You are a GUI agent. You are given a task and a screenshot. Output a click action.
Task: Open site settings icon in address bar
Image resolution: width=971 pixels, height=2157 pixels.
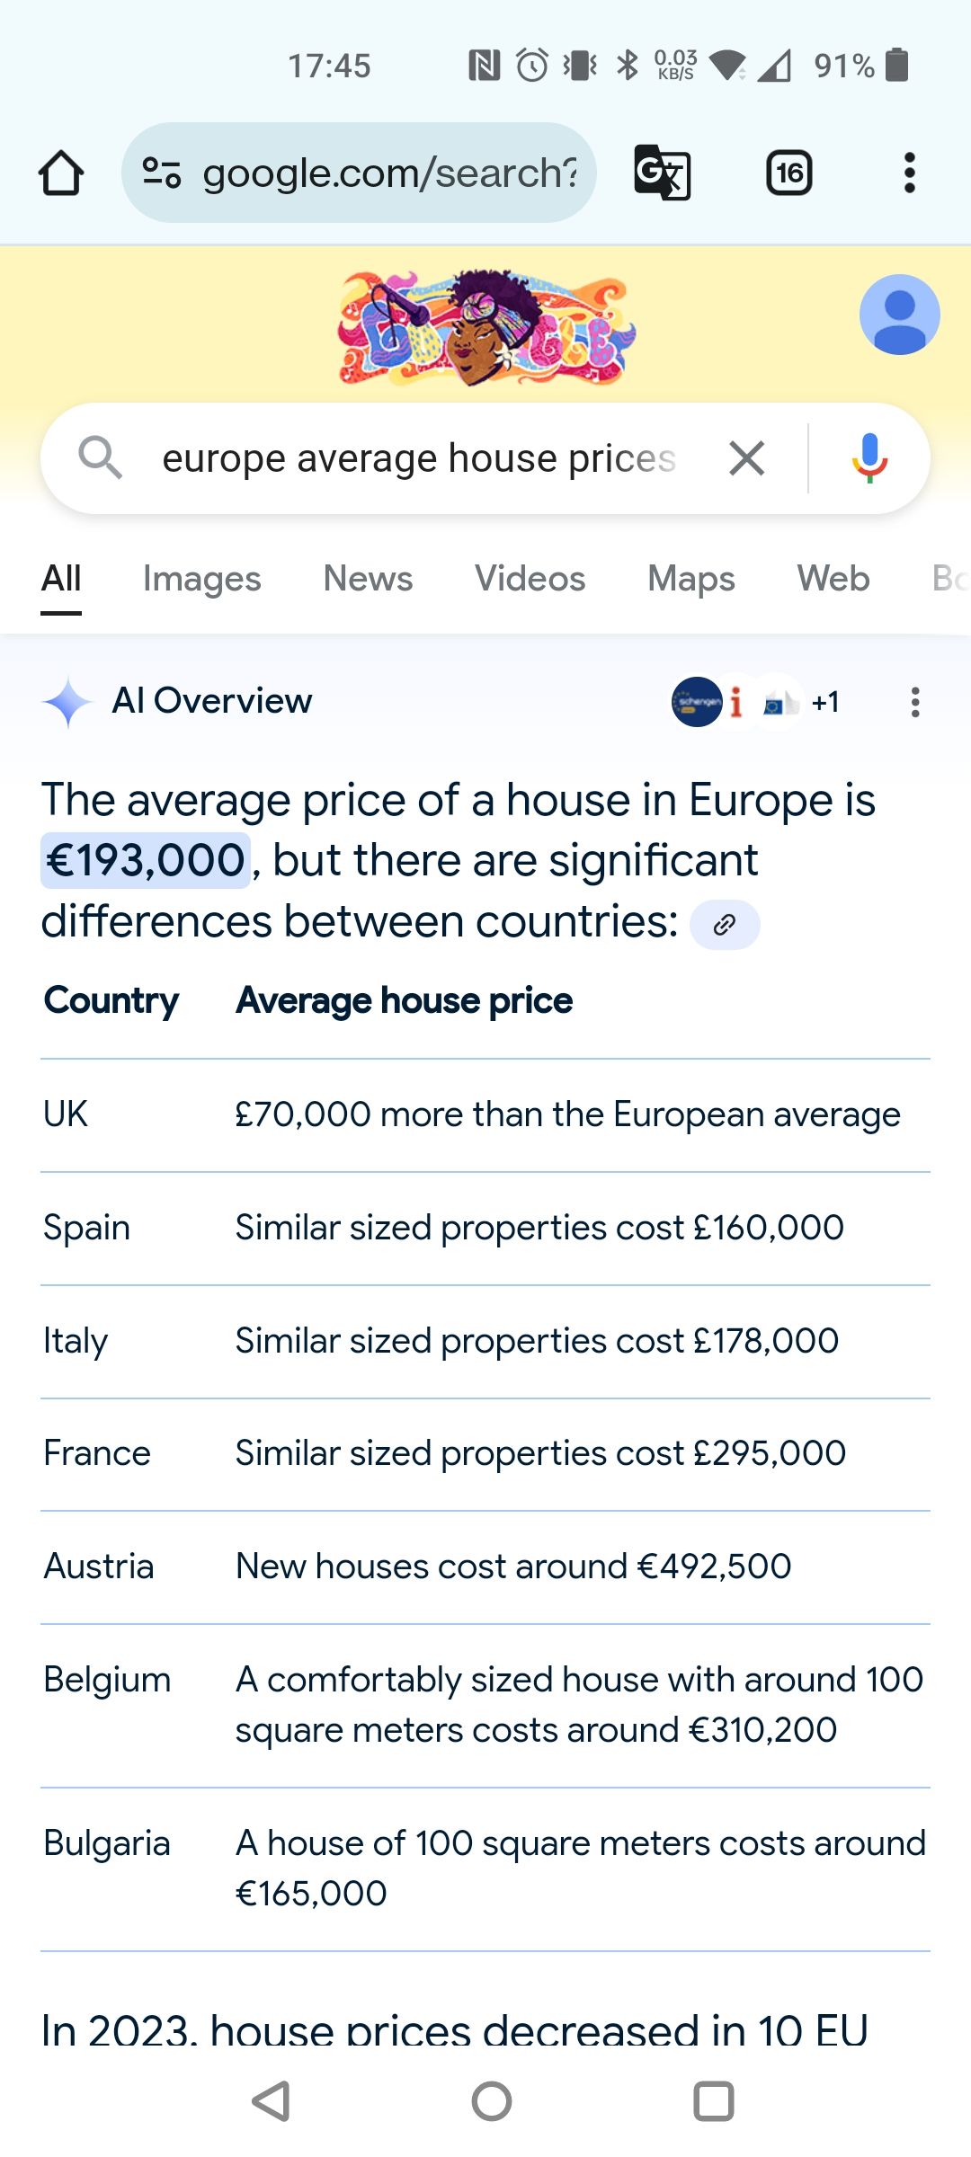162,173
